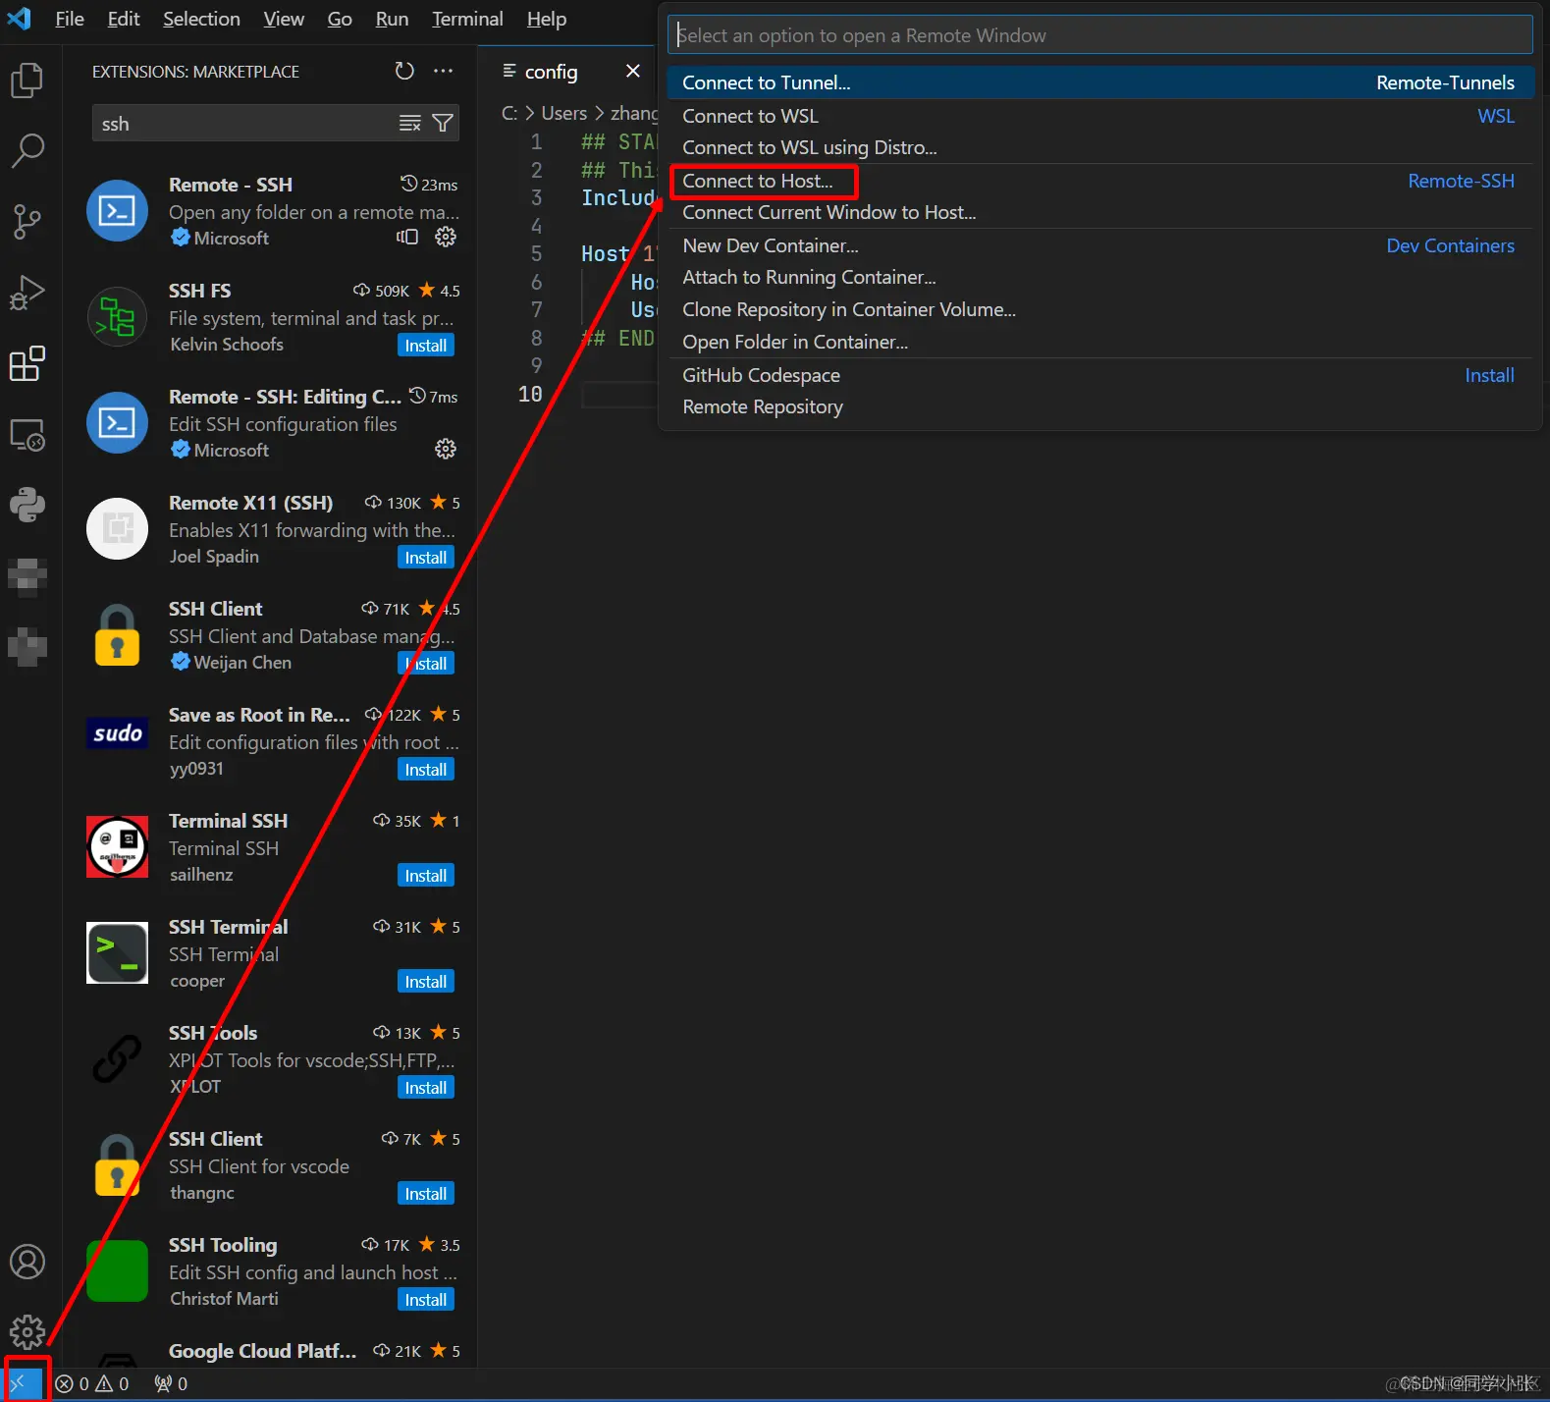
Task: Click the C: breadcrumb segment
Action: 509,113
